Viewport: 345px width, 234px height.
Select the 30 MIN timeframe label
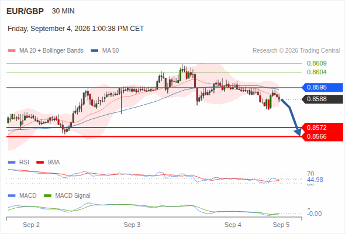pos(63,11)
